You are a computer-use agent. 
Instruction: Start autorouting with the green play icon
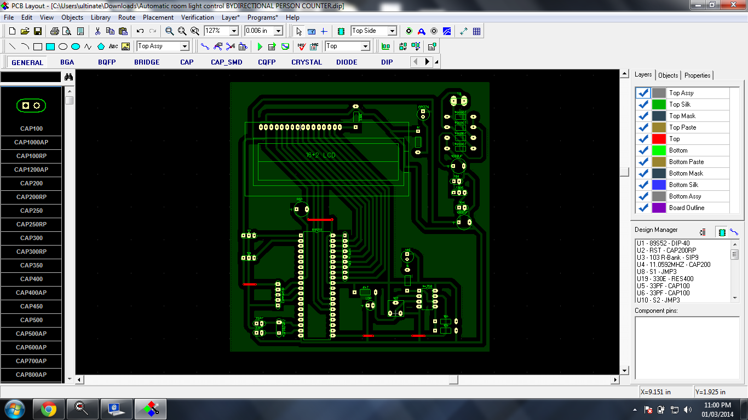(260, 46)
